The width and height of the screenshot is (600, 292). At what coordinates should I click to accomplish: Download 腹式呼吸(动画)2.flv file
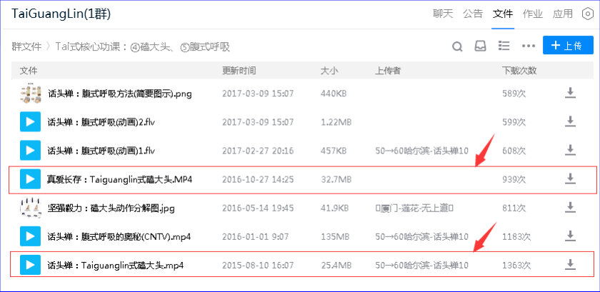click(x=570, y=121)
